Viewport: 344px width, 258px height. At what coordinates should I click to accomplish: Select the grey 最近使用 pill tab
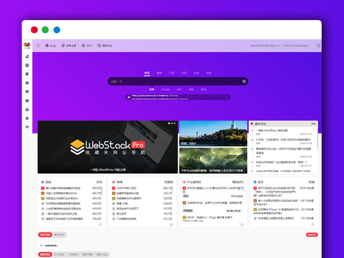point(59,234)
